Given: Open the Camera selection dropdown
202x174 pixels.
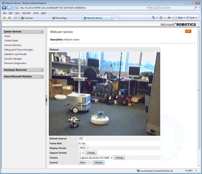Looking at the screenshot, I should 96,158.
